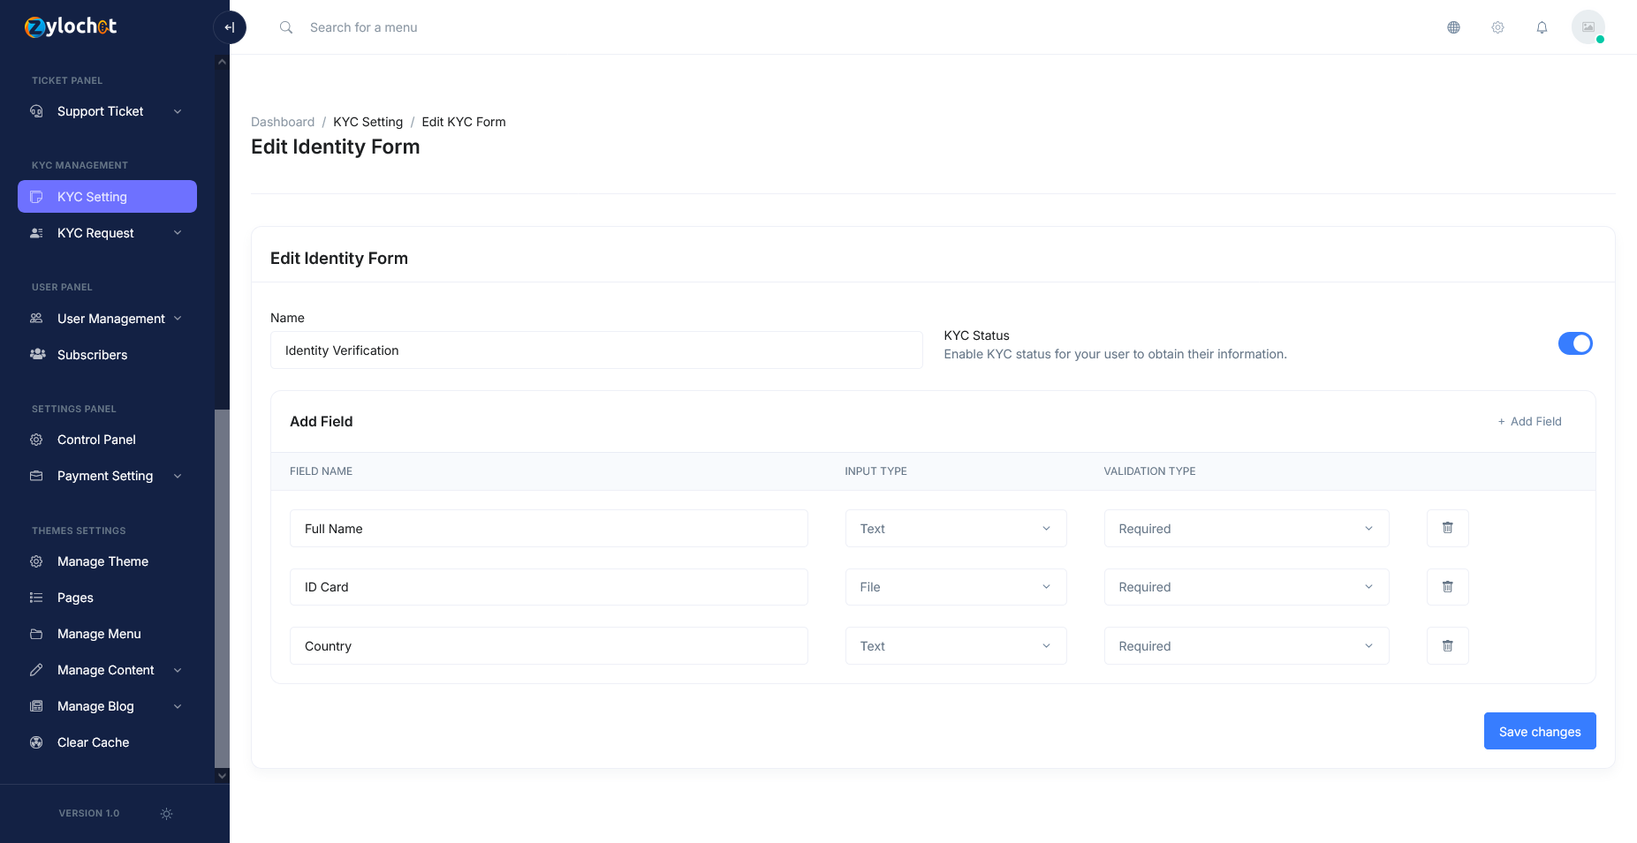
Task: Open Validation Type dropdown for Full Name
Action: point(1247,529)
